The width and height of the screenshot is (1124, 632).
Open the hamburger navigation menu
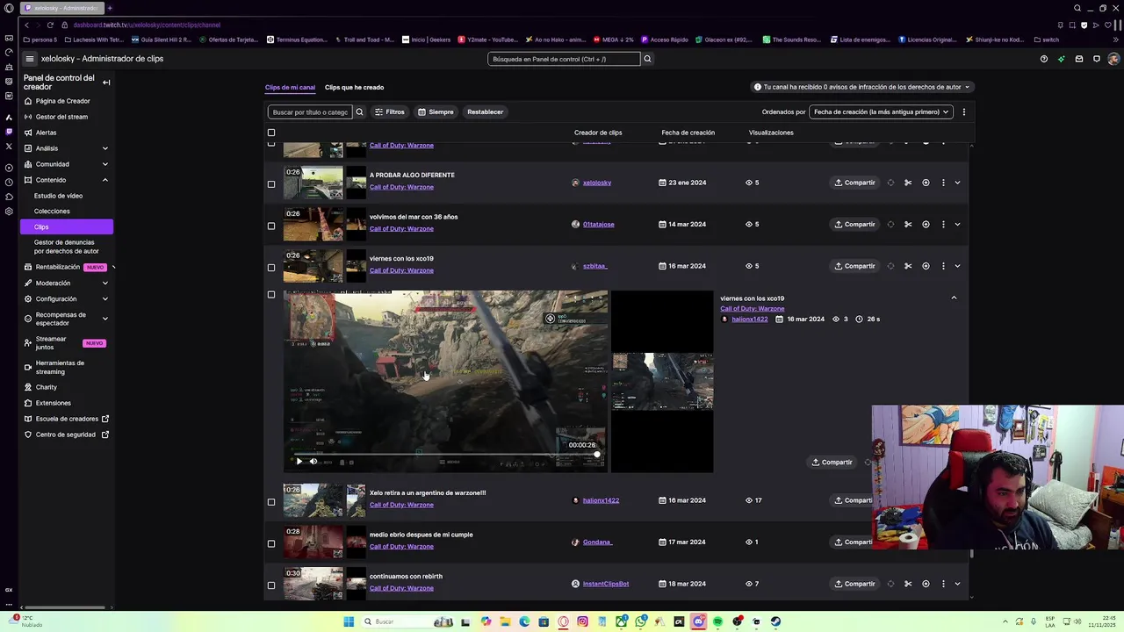[x=29, y=59]
